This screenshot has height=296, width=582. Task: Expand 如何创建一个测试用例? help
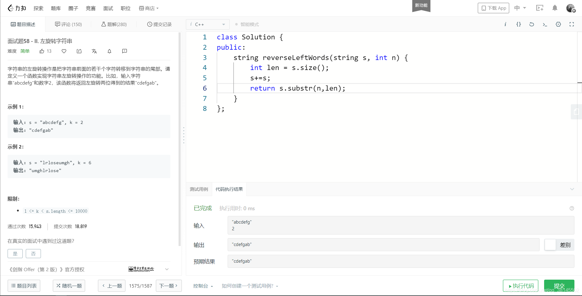pos(250,286)
